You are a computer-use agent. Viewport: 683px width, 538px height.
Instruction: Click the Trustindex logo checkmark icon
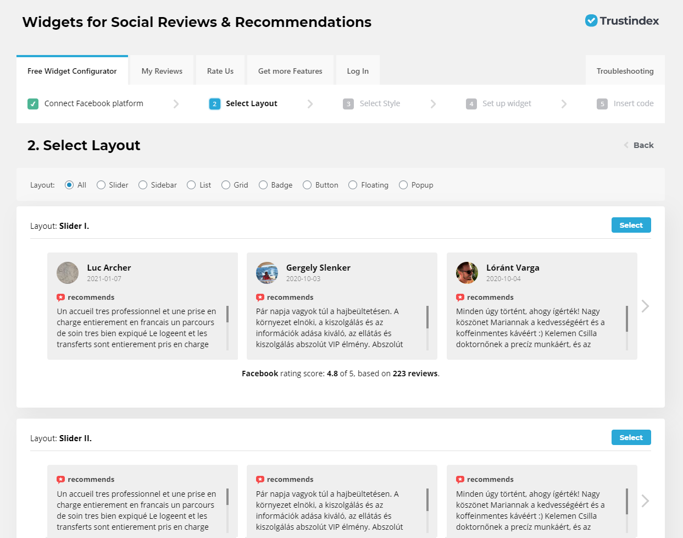591,21
